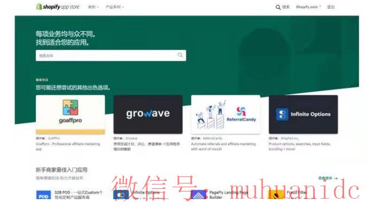Open the growave app card

pyautogui.click(x=148, y=114)
